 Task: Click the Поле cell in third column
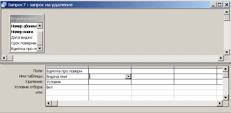pos(153,71)
